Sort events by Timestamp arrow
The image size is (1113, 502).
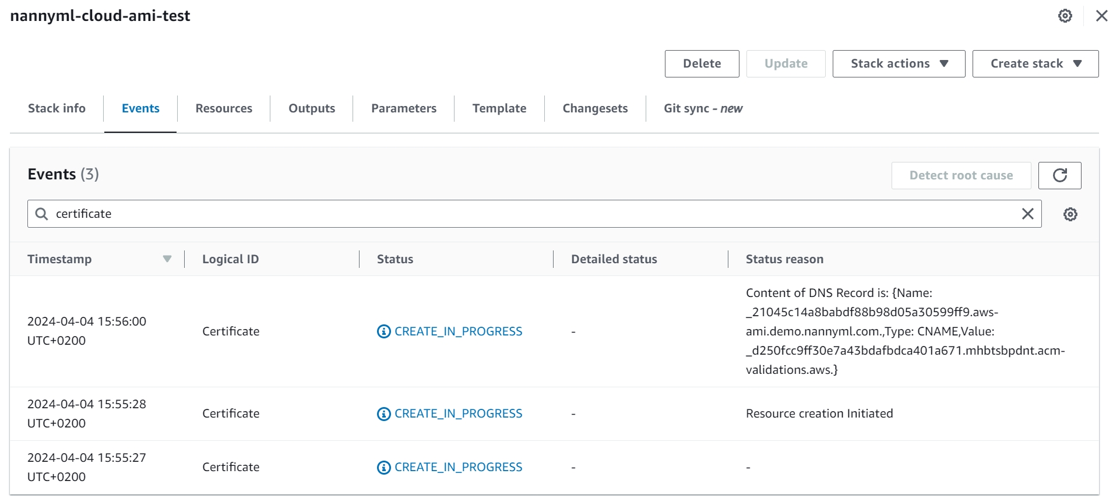[x=167, y=259]
